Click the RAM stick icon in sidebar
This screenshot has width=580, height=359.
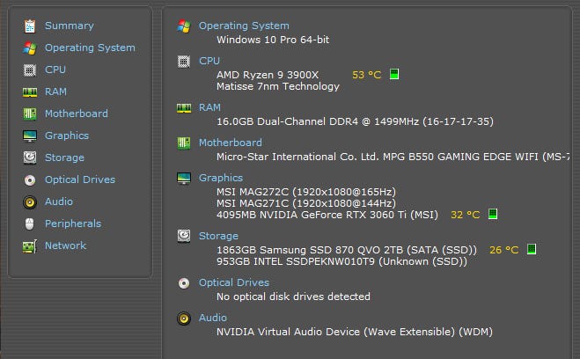(x=30, y=92)
